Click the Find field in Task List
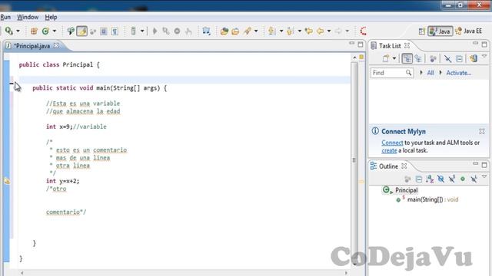The image size is (492, 276). pyautogui.click(x=392, y=73)
